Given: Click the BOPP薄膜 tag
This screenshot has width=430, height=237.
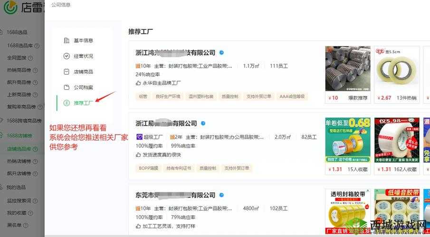Looking at the screenshot, I should point(148,168).
